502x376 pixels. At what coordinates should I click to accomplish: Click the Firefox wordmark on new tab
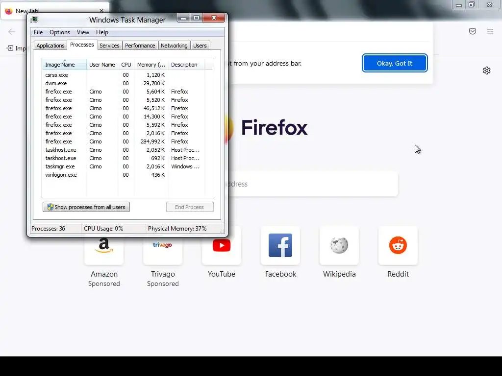(275, 128)
